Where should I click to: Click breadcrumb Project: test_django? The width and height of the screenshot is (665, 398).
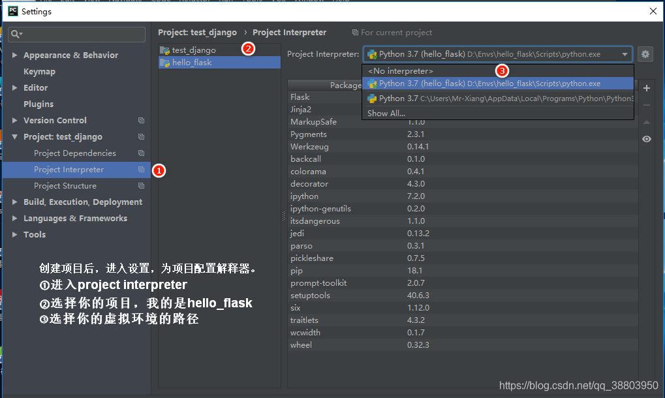click(x=197, y=33)
